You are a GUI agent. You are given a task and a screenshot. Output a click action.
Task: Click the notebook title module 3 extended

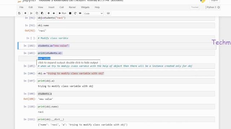pyautogui.click(x=53, y=1)
